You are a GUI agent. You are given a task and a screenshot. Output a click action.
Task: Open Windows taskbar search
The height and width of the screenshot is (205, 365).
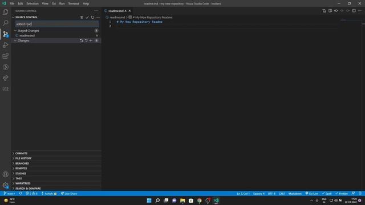coord(157,200)
